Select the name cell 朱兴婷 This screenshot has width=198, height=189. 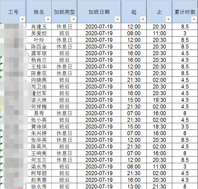[x=39, y=133]
